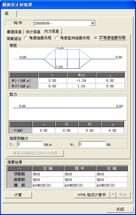Click the M(-)(kN.m) row header
Viewport: 136px width, 215px height.
(24, 81)
